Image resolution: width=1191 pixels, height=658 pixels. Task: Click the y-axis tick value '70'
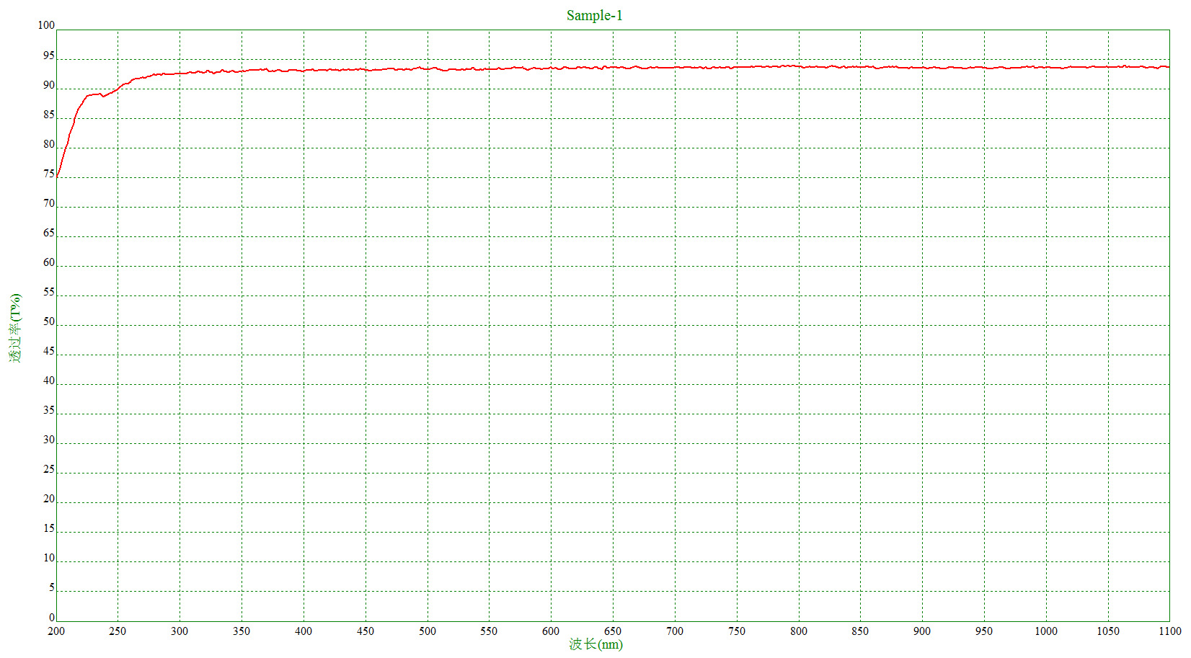[49, 203]
